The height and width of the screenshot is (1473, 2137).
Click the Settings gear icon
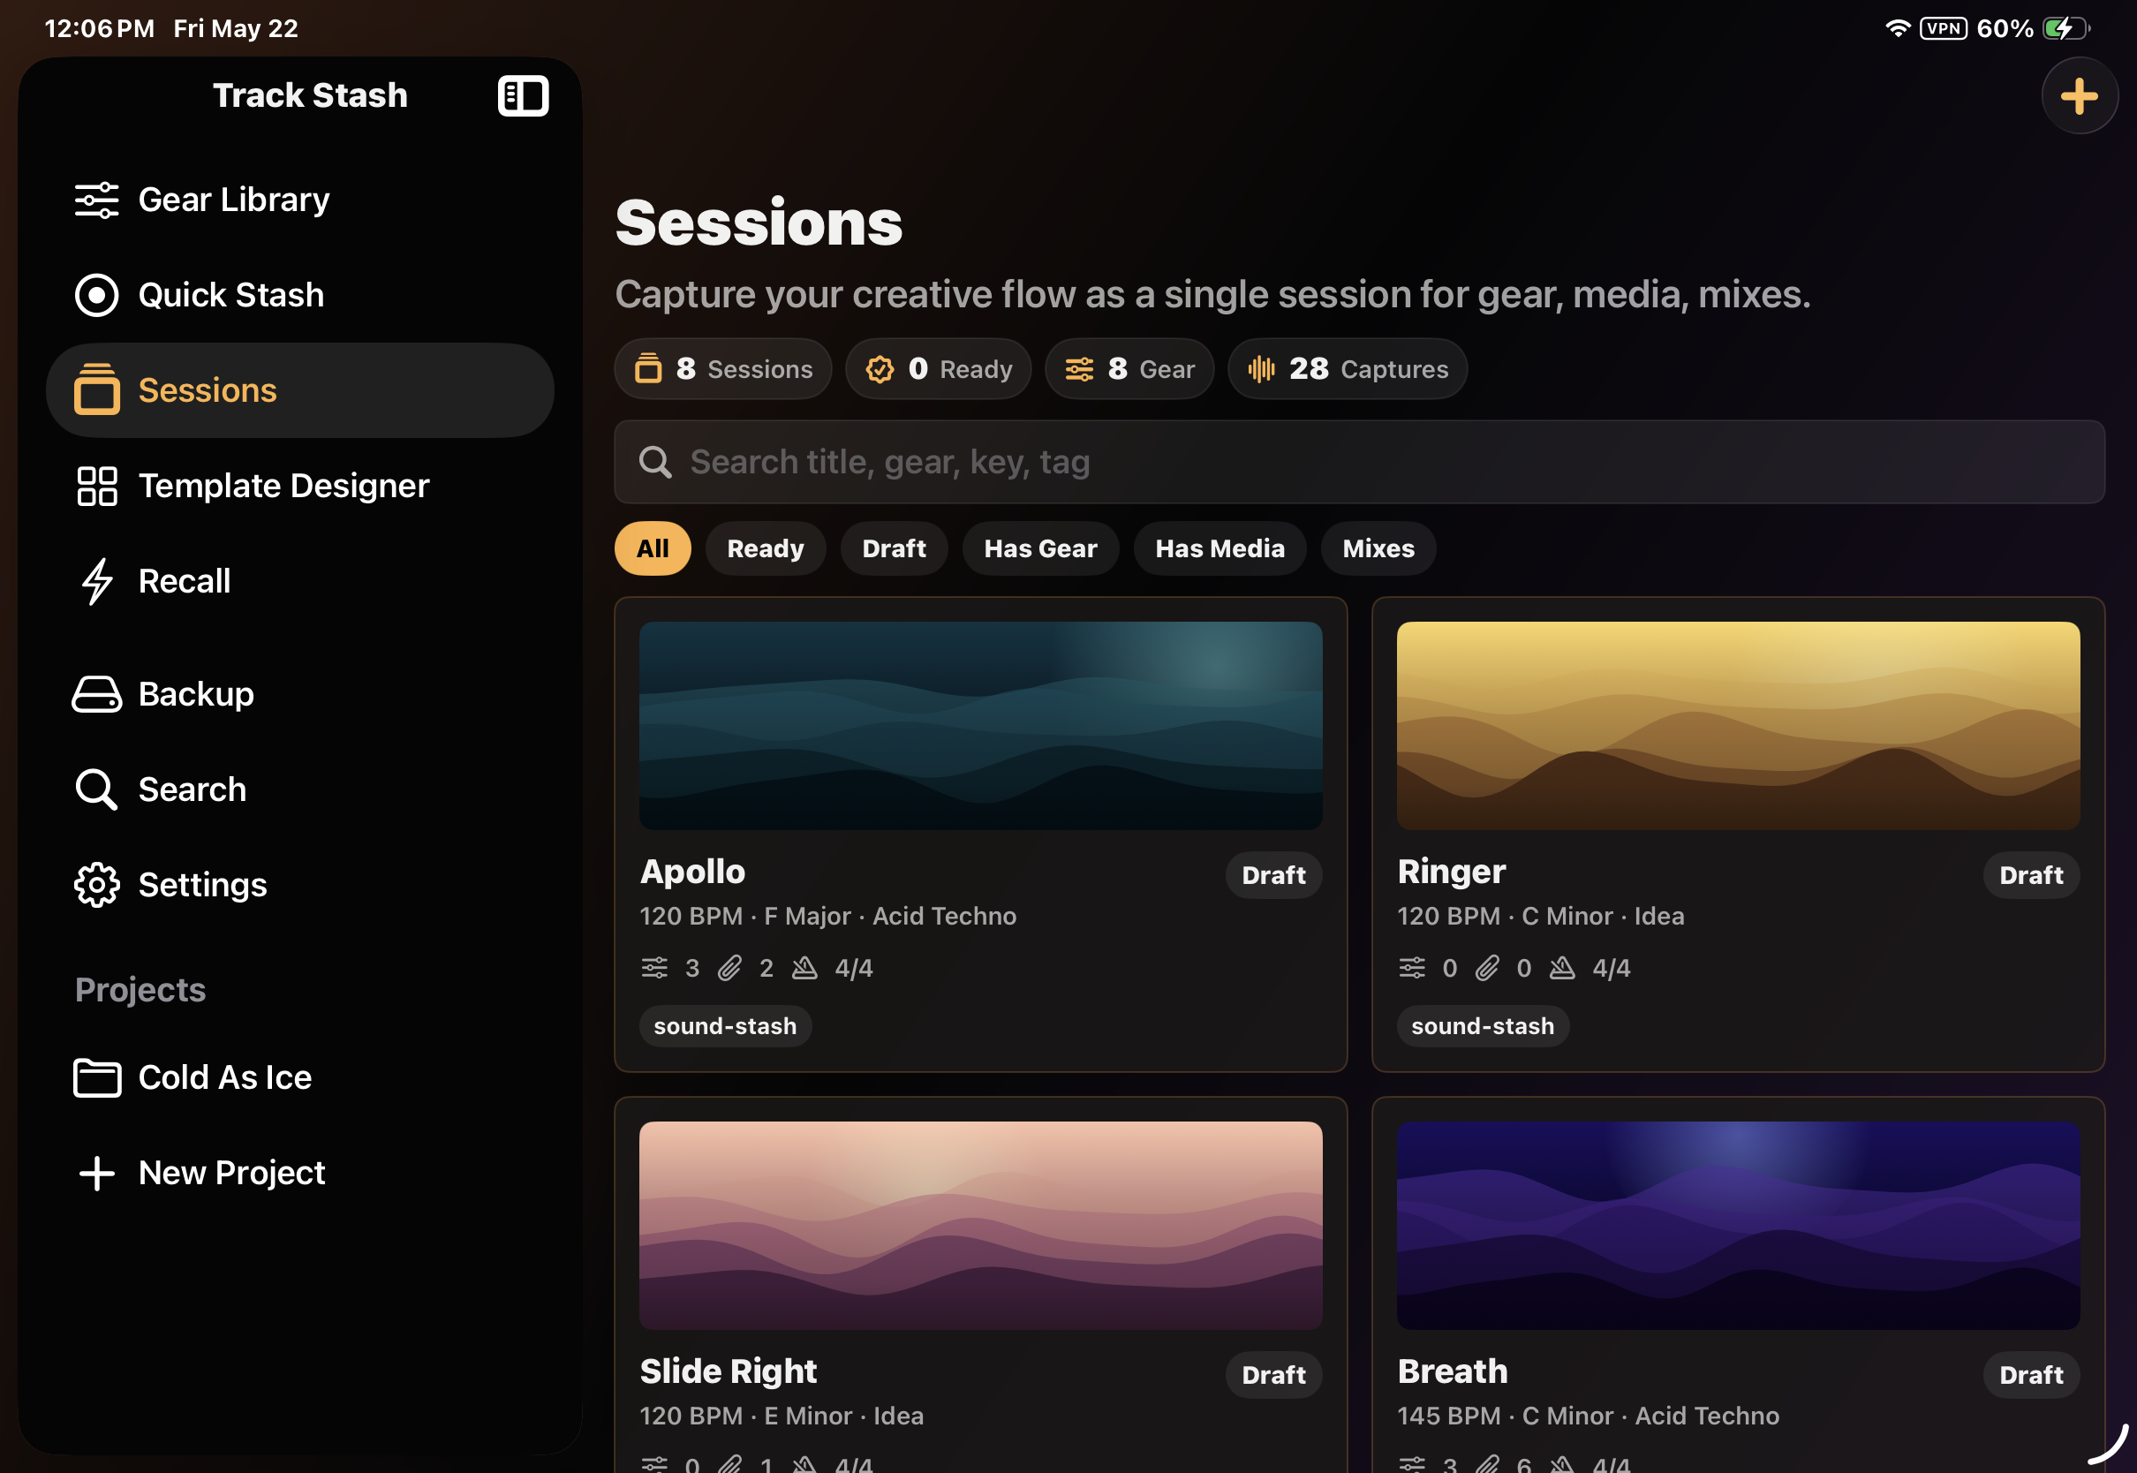(x=97, y=885)
